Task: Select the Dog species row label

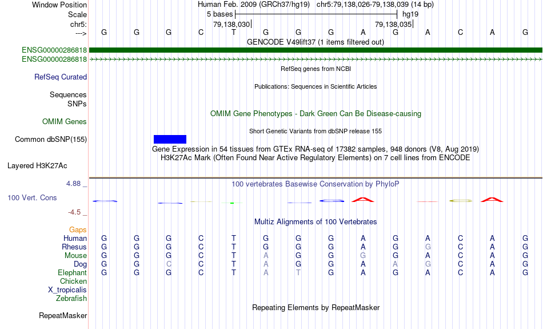Action: pyautogui.click(x=81, y=264)
